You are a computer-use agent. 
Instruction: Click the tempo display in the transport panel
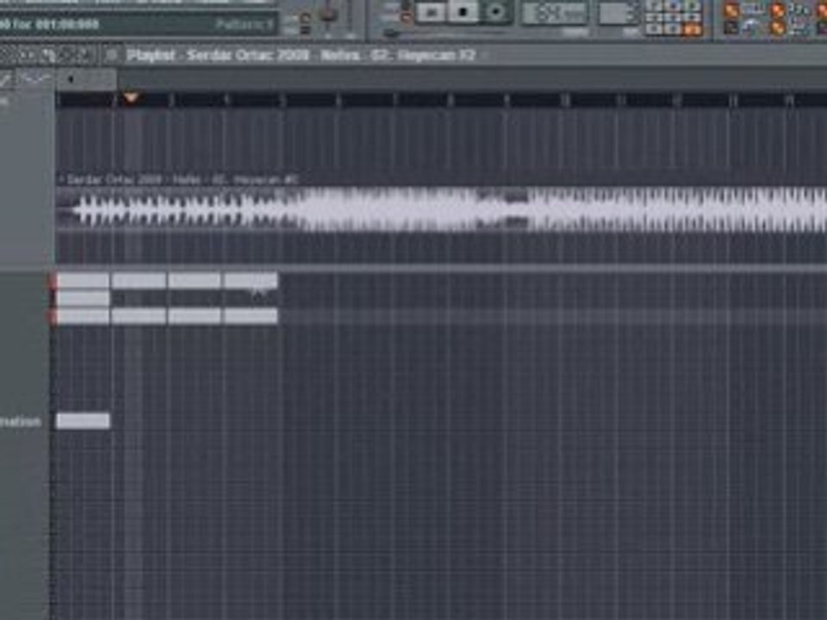[556, 13]
